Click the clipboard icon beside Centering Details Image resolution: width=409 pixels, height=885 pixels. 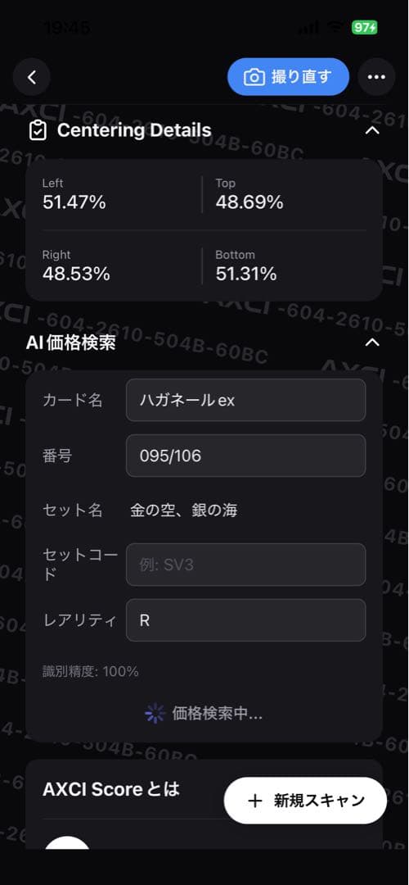pos(38,130)
